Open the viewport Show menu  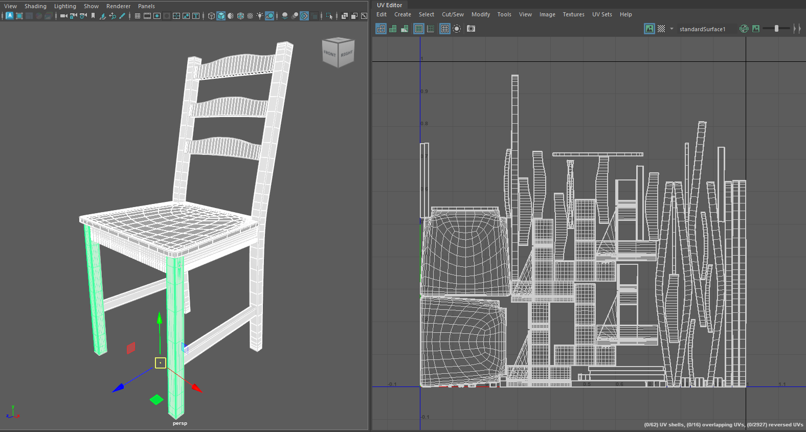[91, 6]
